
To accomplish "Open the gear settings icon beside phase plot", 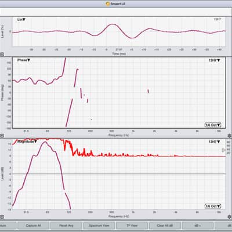I will tap(230, 136).
